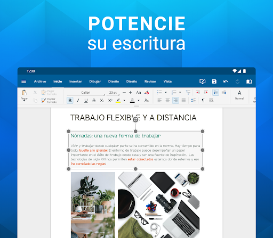Select the flat-lay gadgets photo
The width and height of the screenshot is (273, 238).
159,205
